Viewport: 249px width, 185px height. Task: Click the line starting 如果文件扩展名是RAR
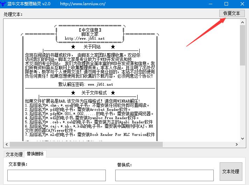point(82,101)
